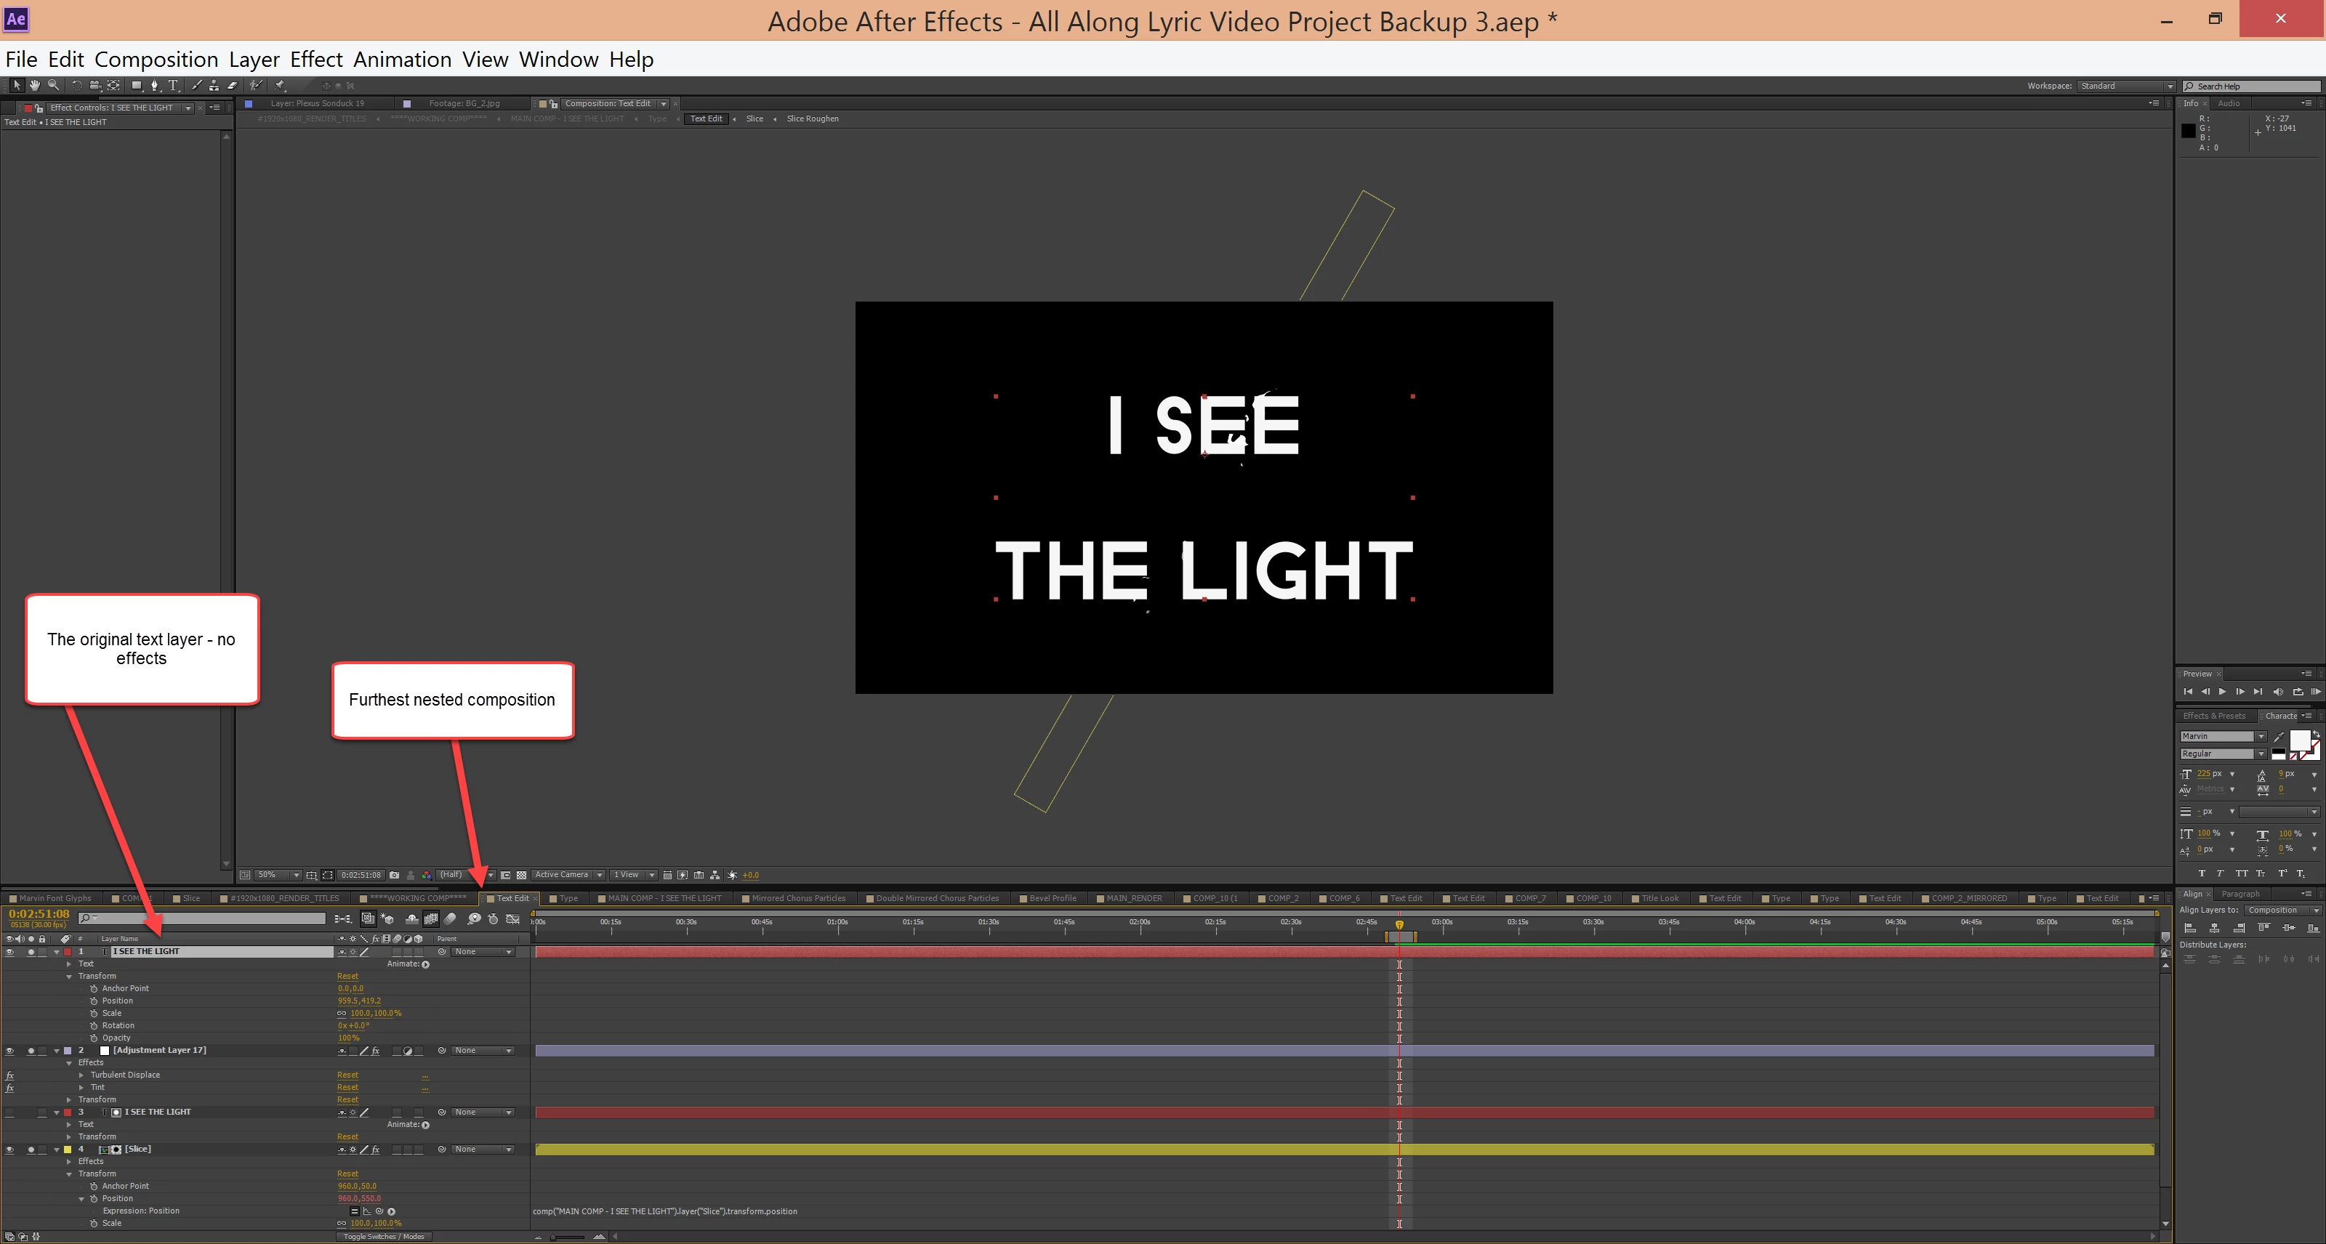Click Toggle Switches / Modes button

pos(384,1236)
